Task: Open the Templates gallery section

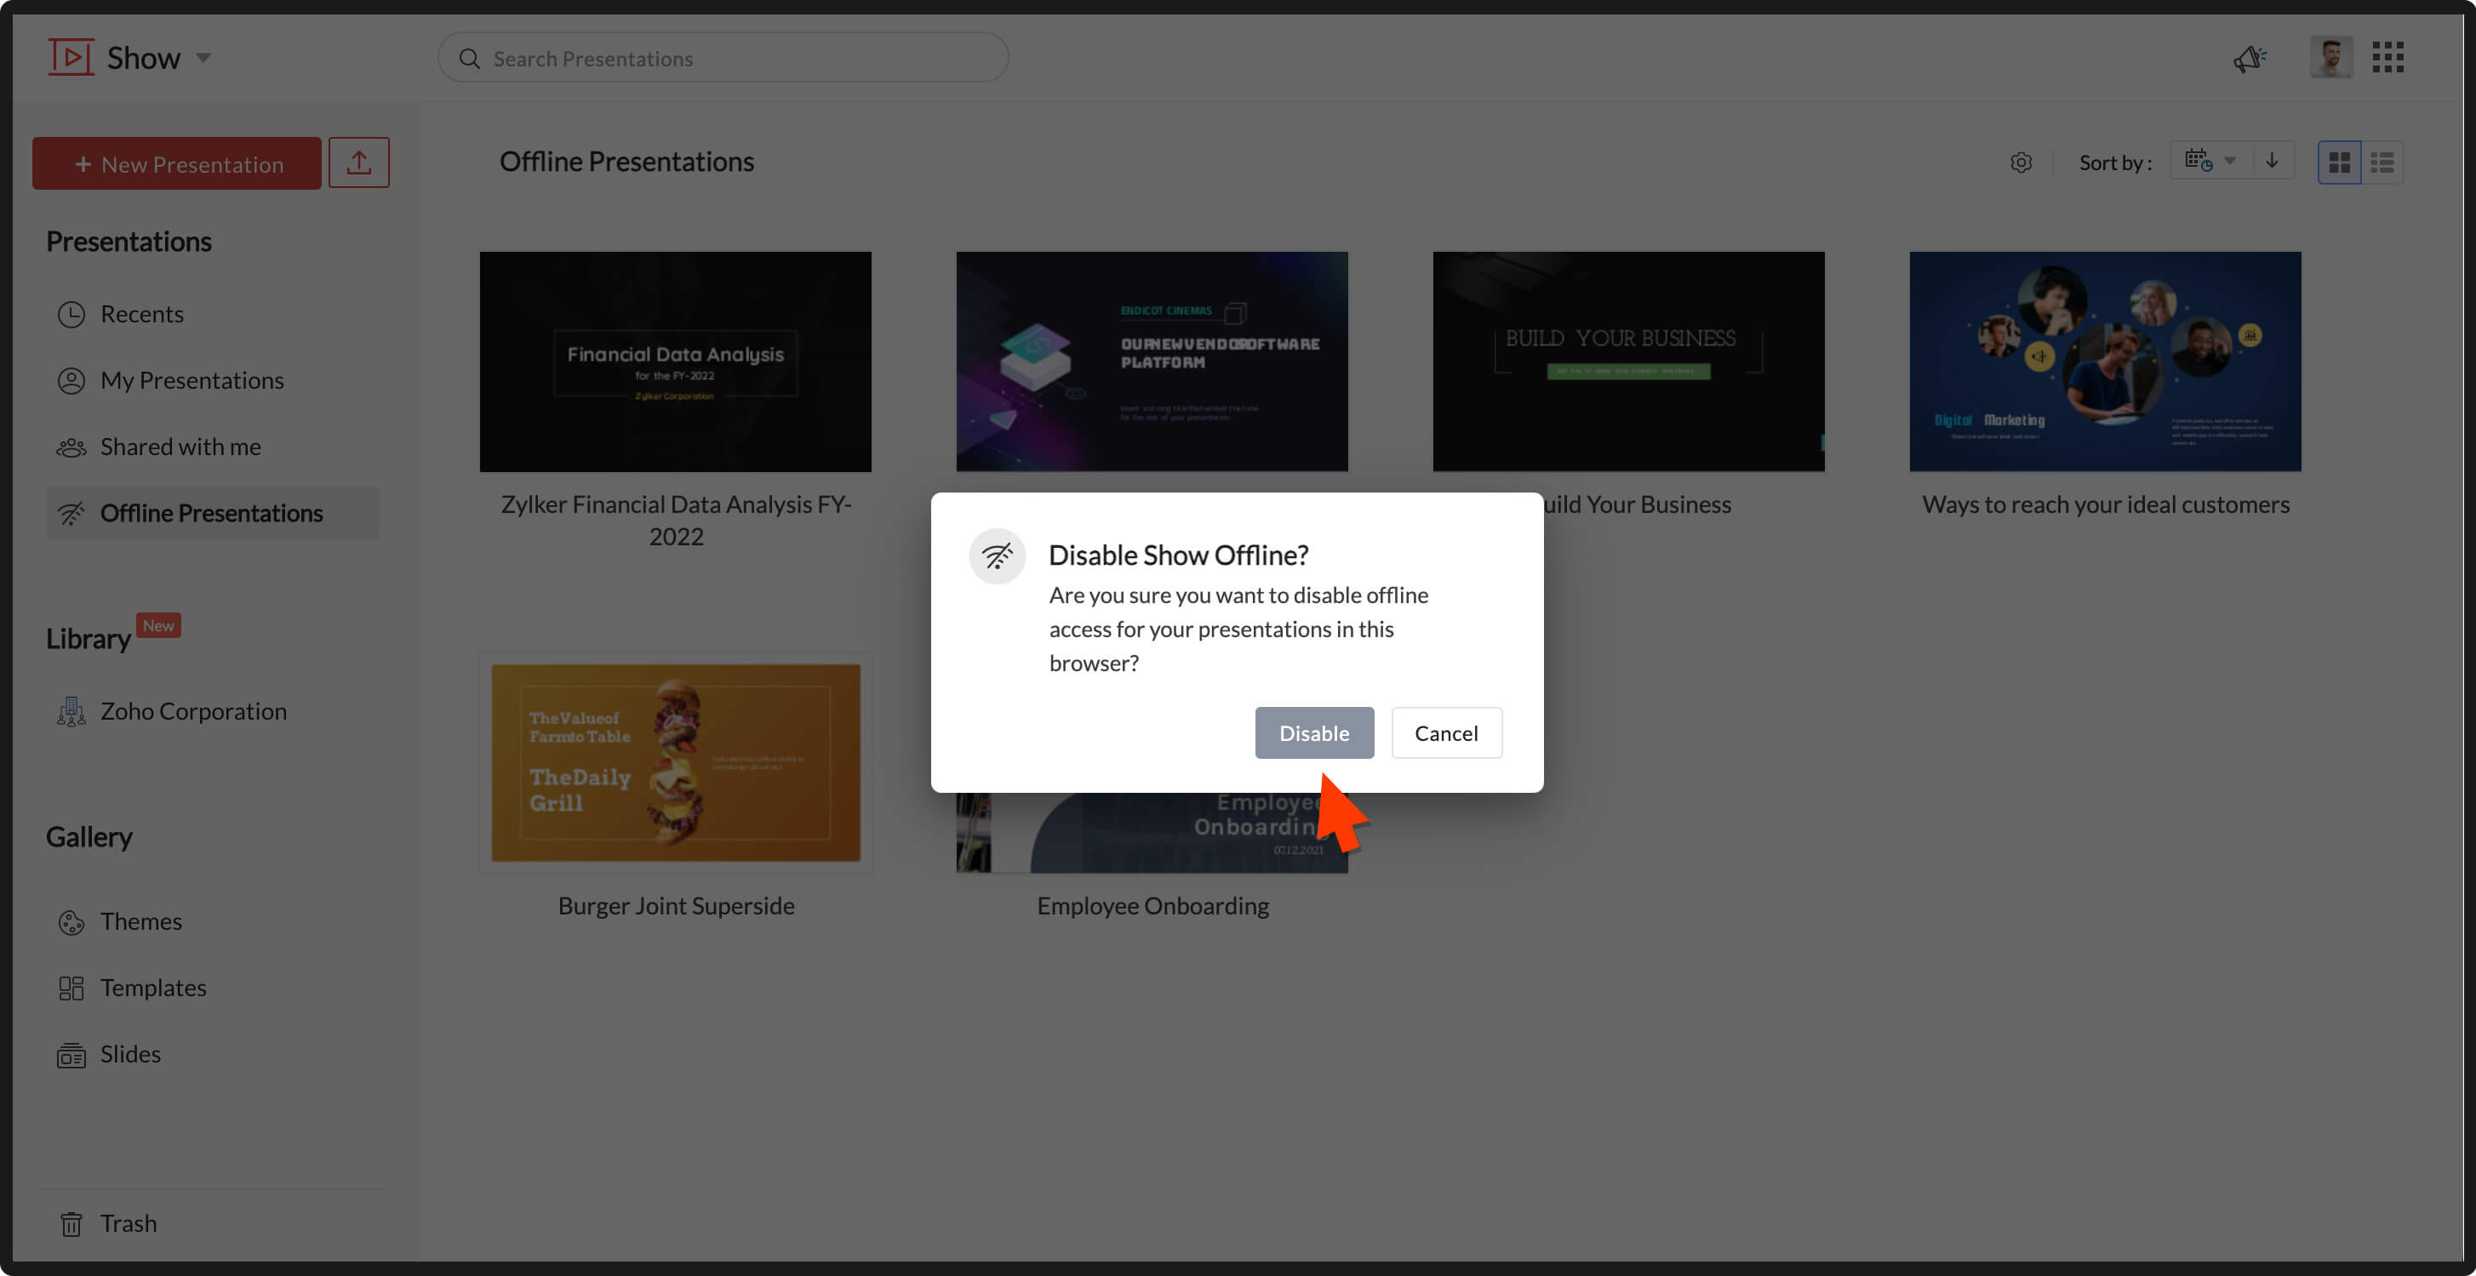Action: click(153, 988)
